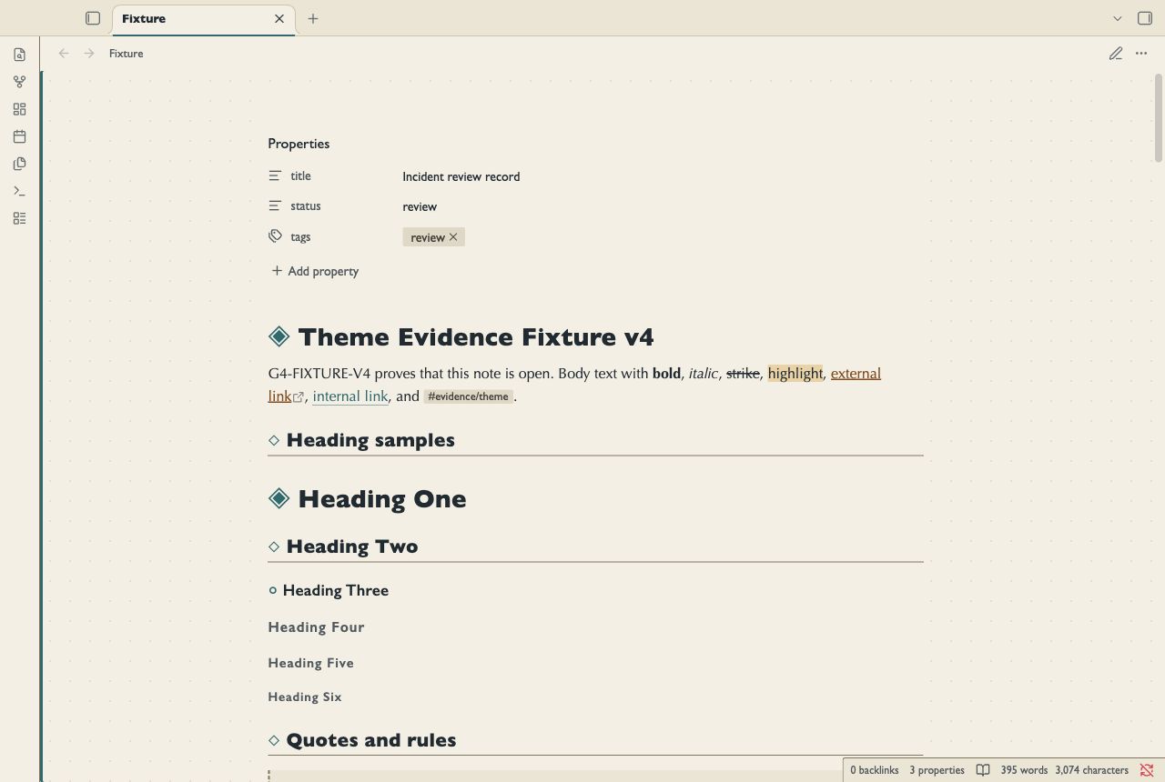Viewport: 1165px width, 782px height.
Task: Edit the title value Incident review record
Action: [x=461, y=176]
